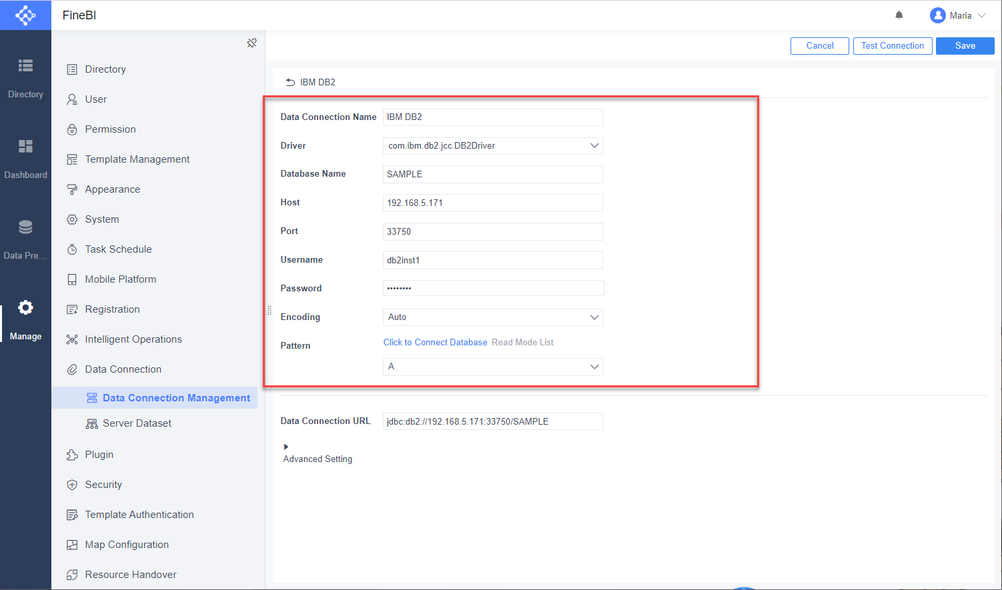Click the FineBI logo icon
The image size is (1002, 590).
click(x=25, y=15)
